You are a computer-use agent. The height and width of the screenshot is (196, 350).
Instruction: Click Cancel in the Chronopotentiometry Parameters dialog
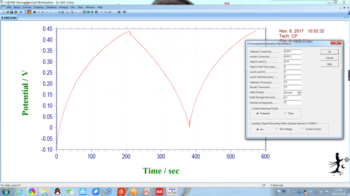click(x=329, y=58)
